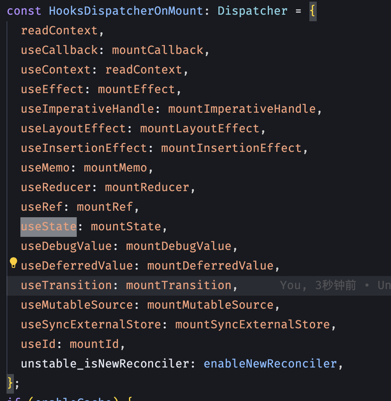Click the unstable_isNewReconciler property key
This screenshot has width=391, height=401.
pos(105,364)
